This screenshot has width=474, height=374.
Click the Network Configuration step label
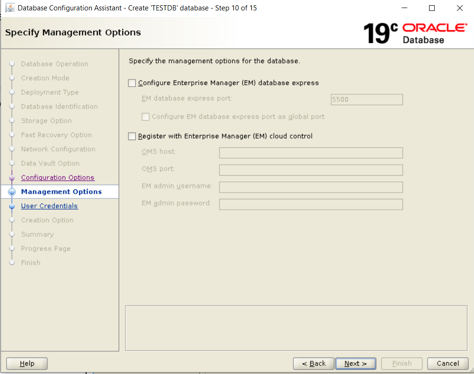[x=58, y=149]
